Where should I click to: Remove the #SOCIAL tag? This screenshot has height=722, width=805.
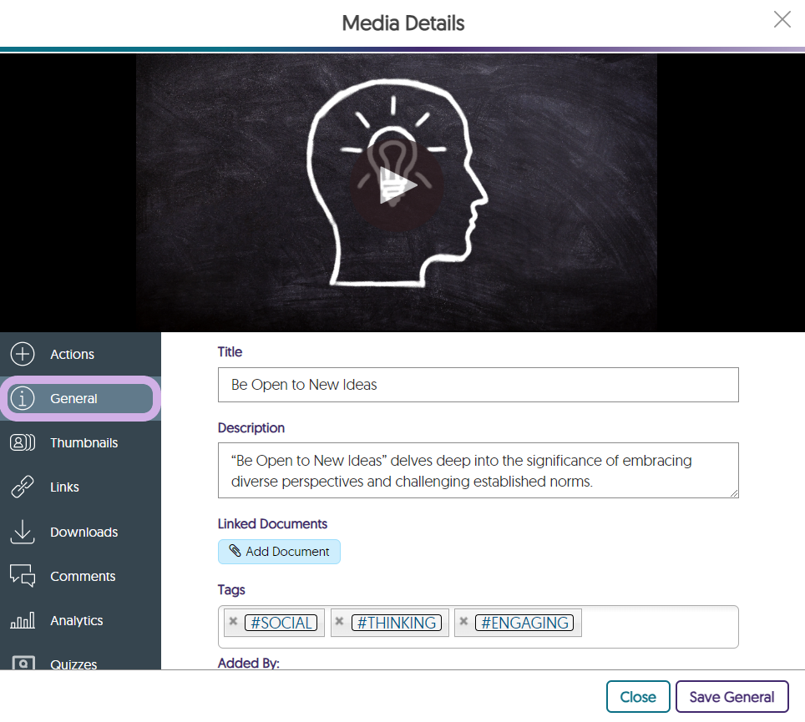click(x=234, y=622)
